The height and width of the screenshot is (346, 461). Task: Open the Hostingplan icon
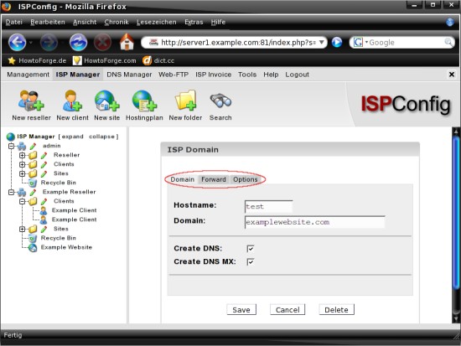click(x=144, y=101)
